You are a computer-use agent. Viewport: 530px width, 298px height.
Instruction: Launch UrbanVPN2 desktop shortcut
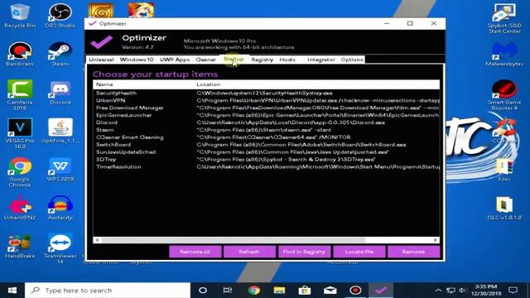pyautogui.click(x=20, y=208)
